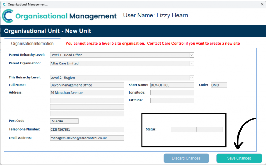Click the Address field with 24 Marathon Avenue

87,92
